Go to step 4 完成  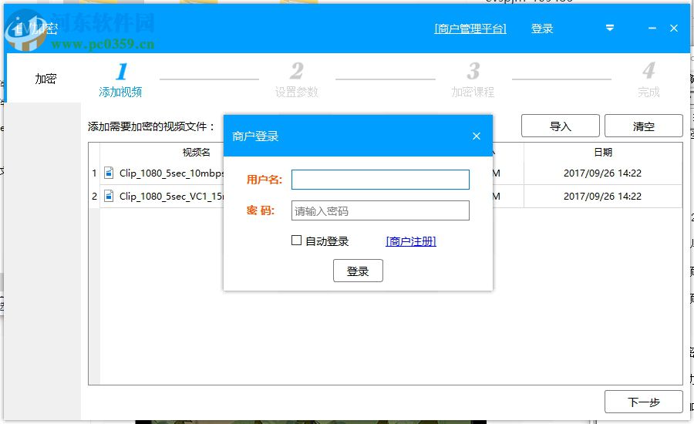pos(649,80)
